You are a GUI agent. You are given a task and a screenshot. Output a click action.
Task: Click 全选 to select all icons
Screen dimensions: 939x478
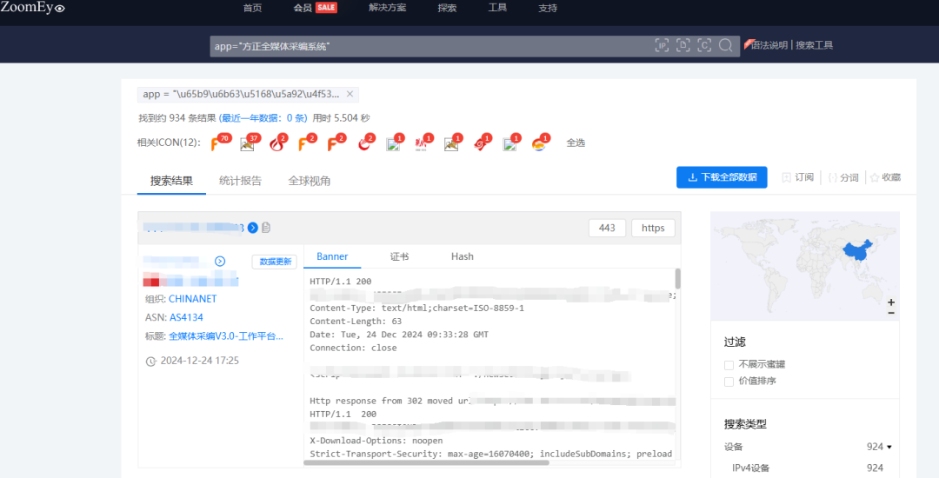576,143
